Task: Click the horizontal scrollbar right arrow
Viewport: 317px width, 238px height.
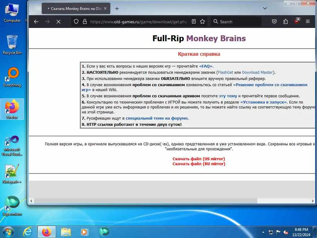Action: click(313, 201)
